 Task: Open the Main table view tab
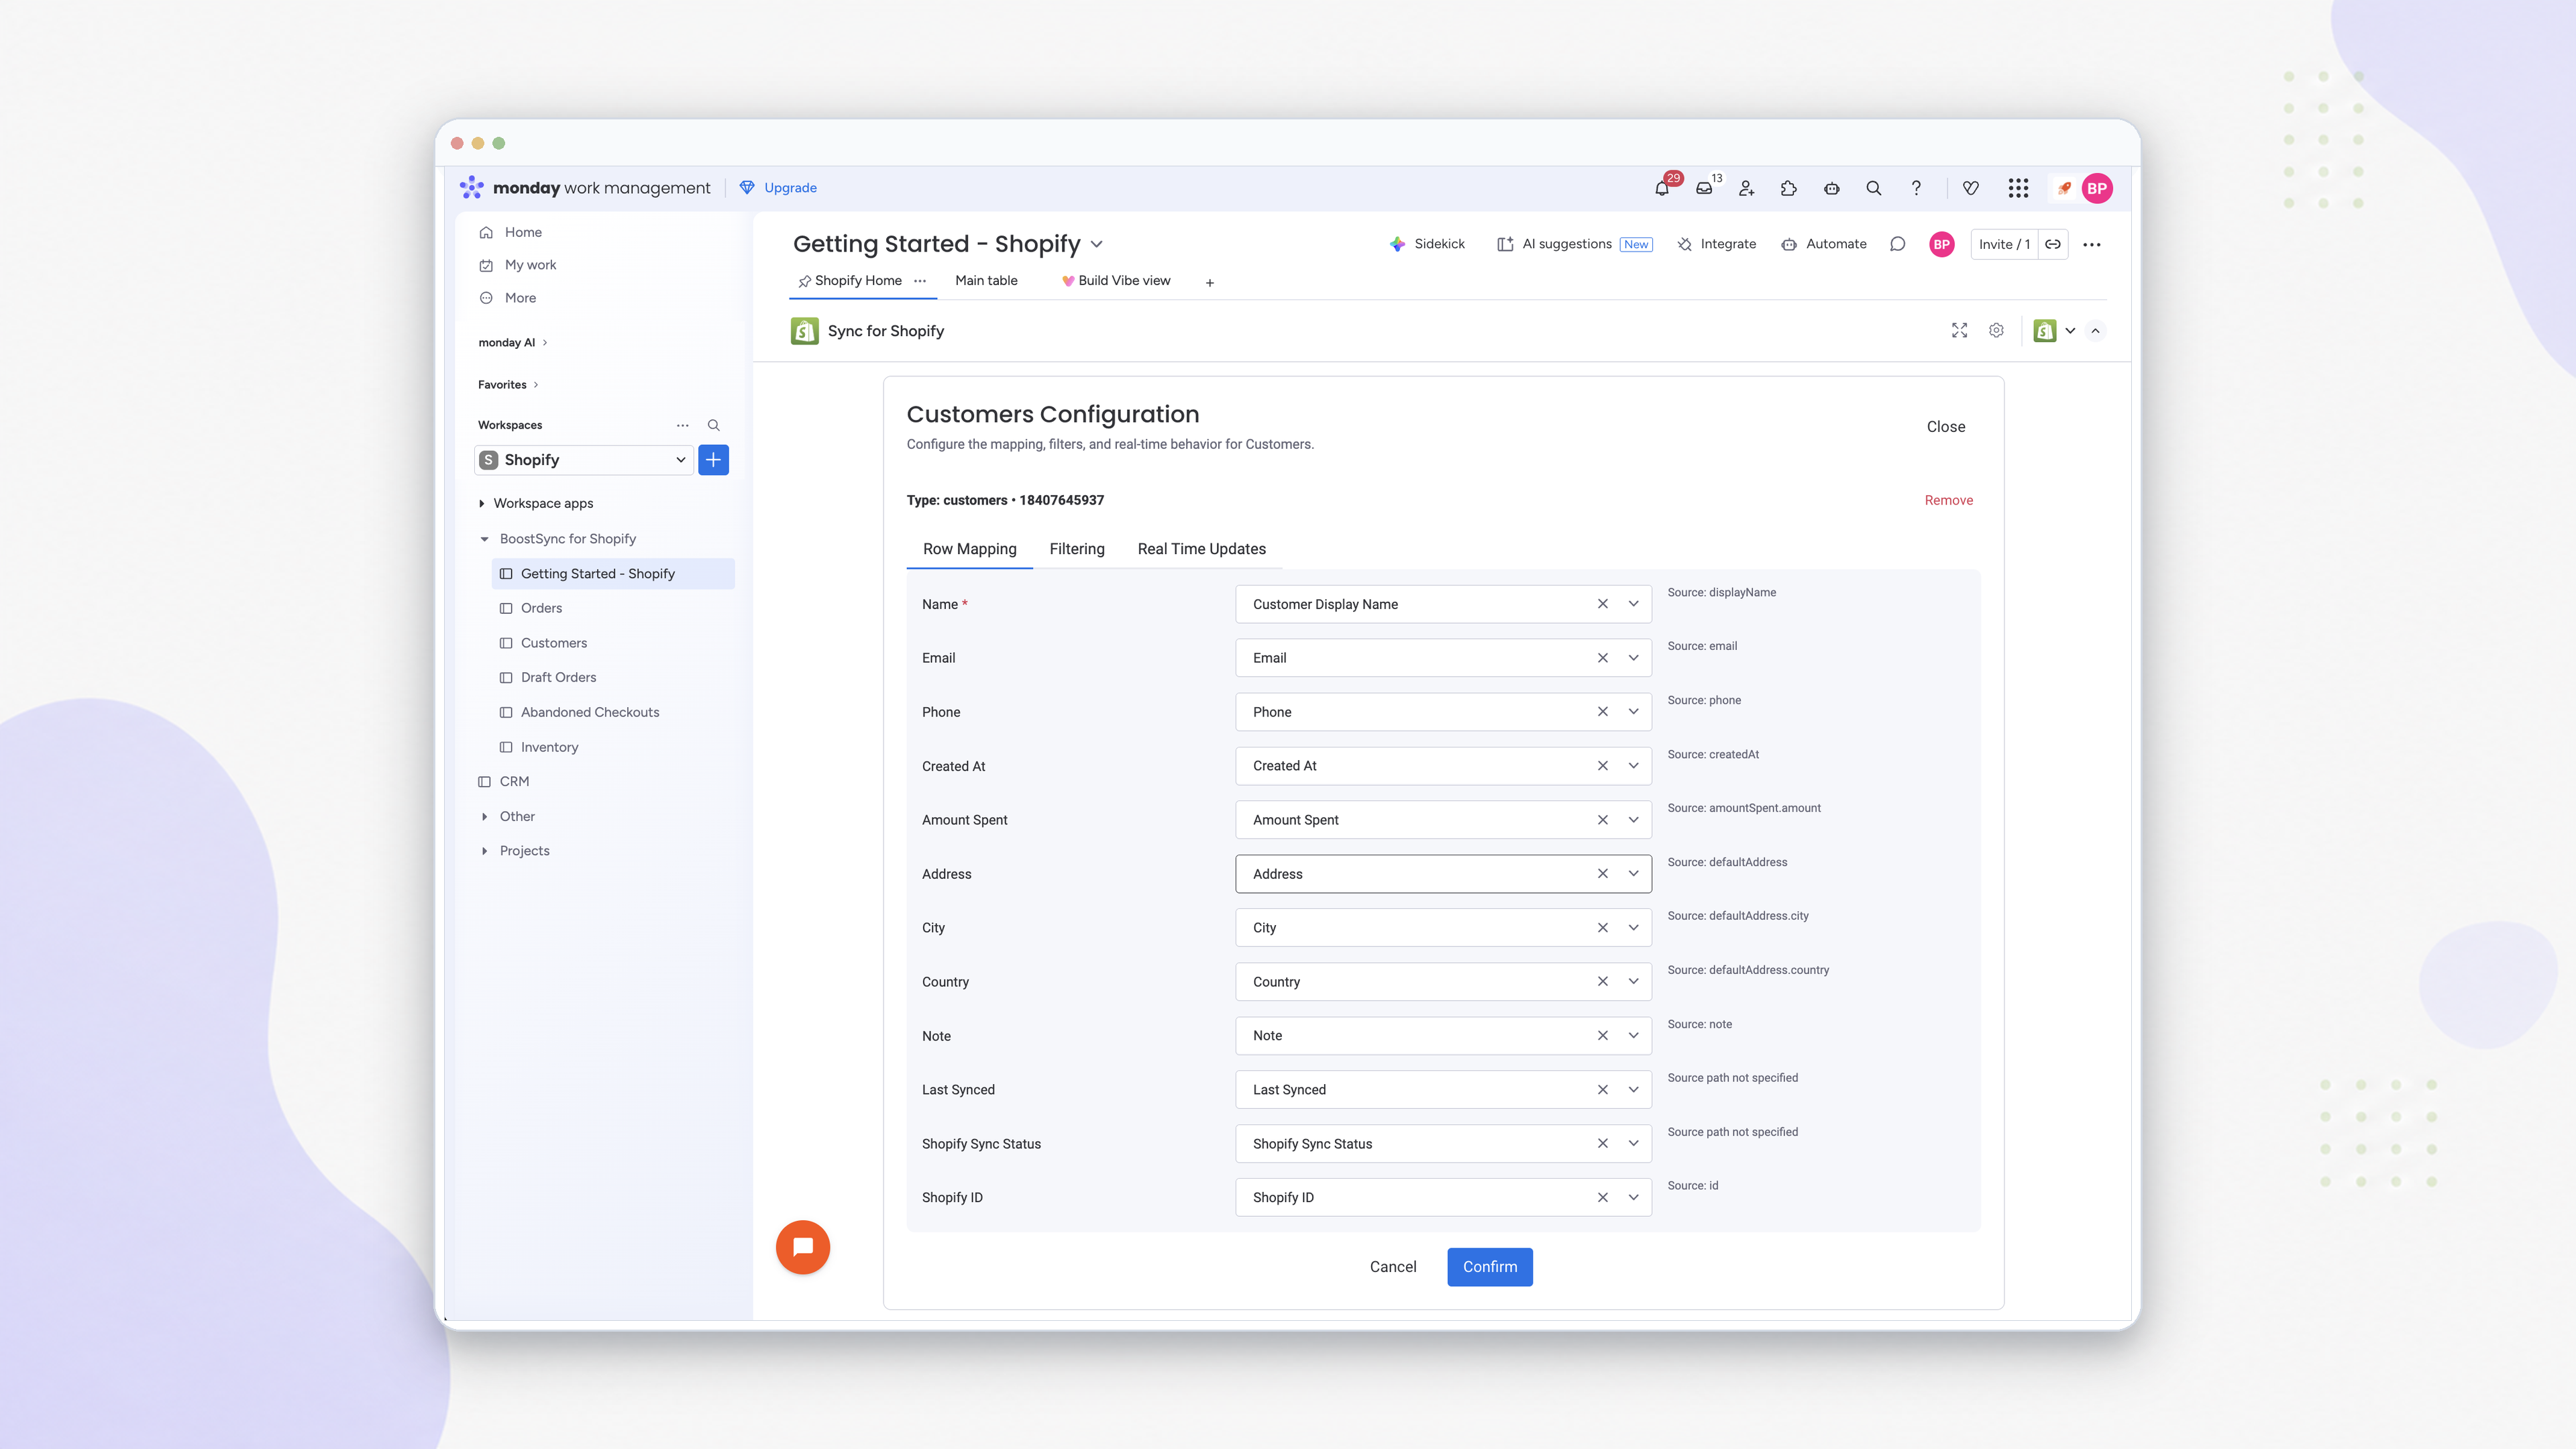[986, 281]
